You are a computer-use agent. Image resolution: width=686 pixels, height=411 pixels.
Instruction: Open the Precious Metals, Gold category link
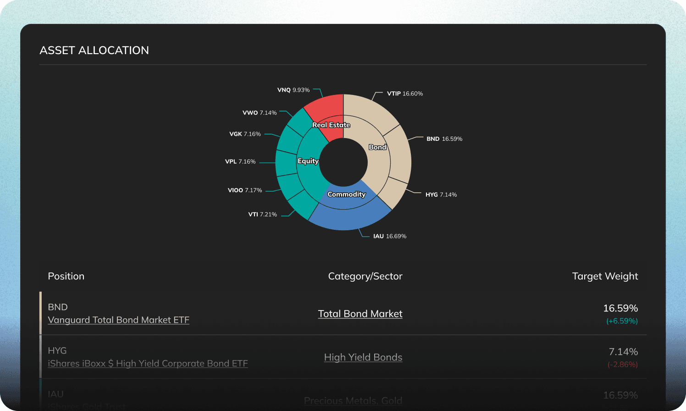point(353,400)
